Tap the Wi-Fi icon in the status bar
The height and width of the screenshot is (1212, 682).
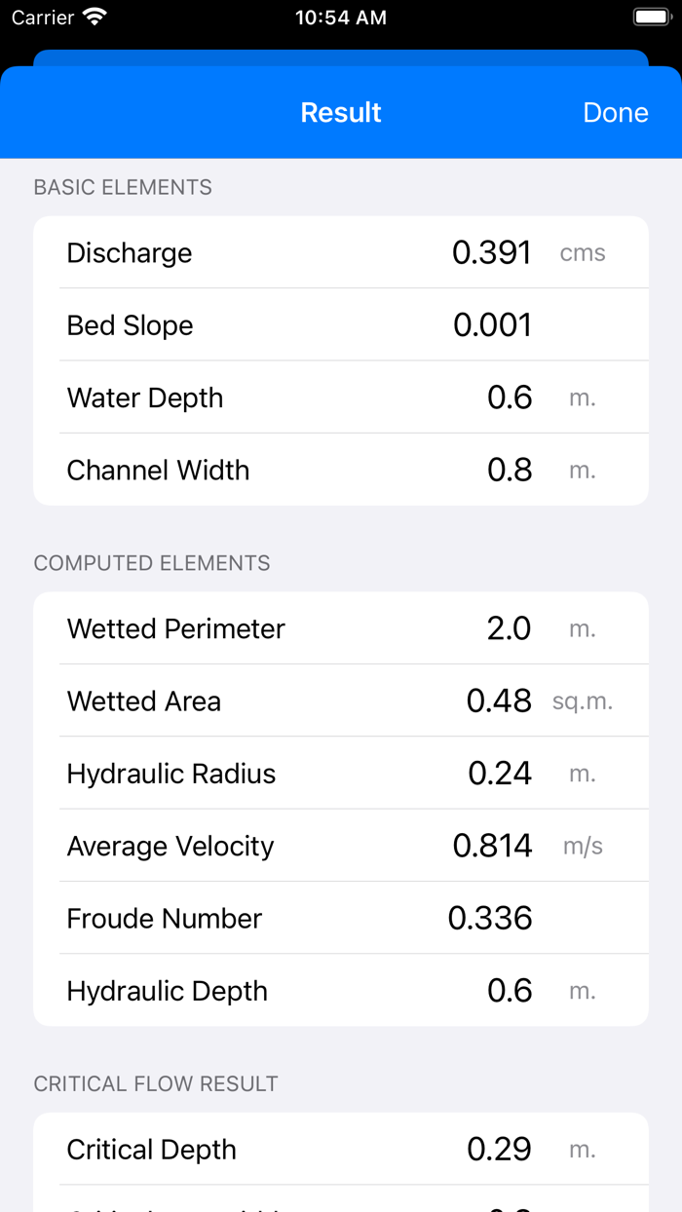[95, 17]
